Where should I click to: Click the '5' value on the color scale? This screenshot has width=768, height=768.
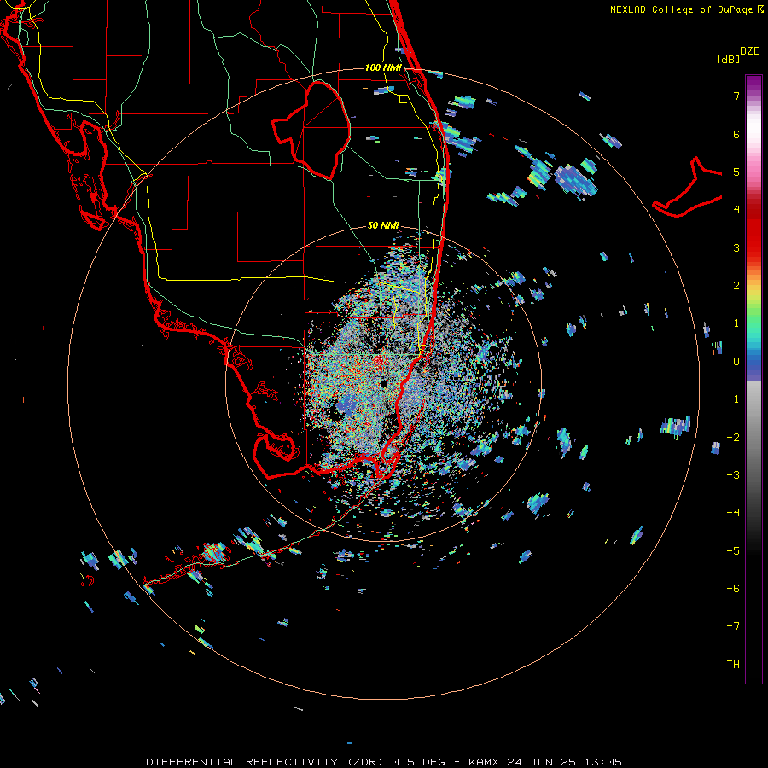(x=736, y=172)
